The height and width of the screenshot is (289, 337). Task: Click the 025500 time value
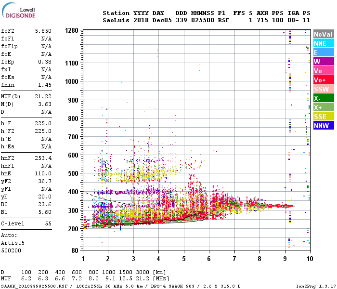(203, 20)
